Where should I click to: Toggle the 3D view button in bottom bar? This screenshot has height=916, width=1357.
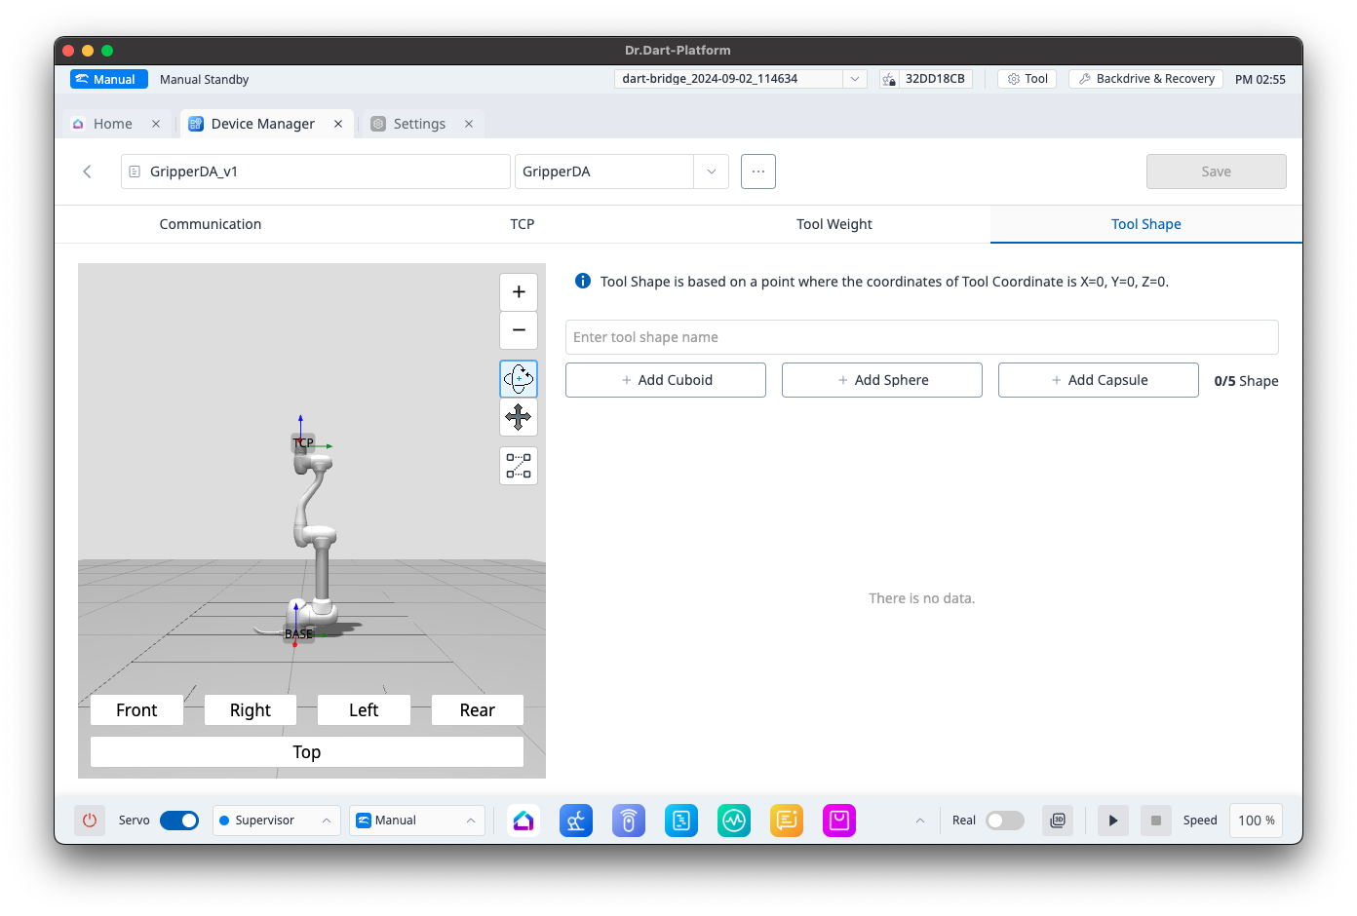point(1058,821)
